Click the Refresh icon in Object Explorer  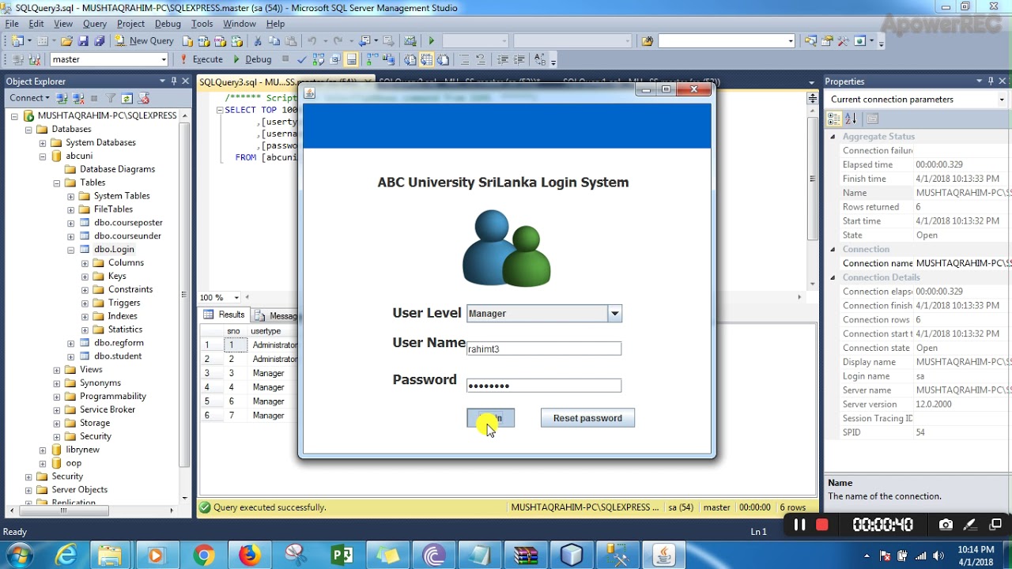126,98
